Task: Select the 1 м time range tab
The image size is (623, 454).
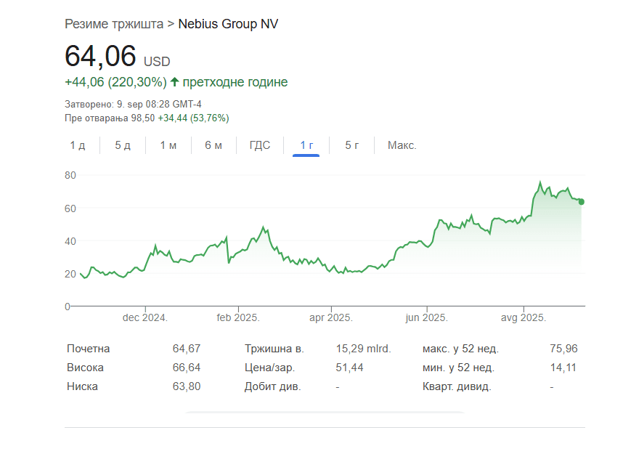Action: coord(168,145)
